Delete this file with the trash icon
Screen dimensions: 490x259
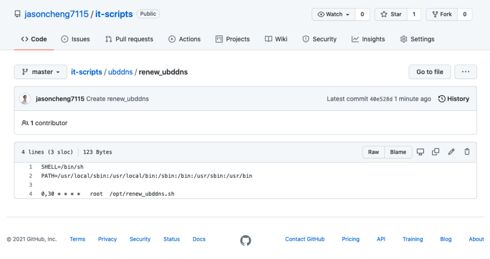(x=467, y=152)
